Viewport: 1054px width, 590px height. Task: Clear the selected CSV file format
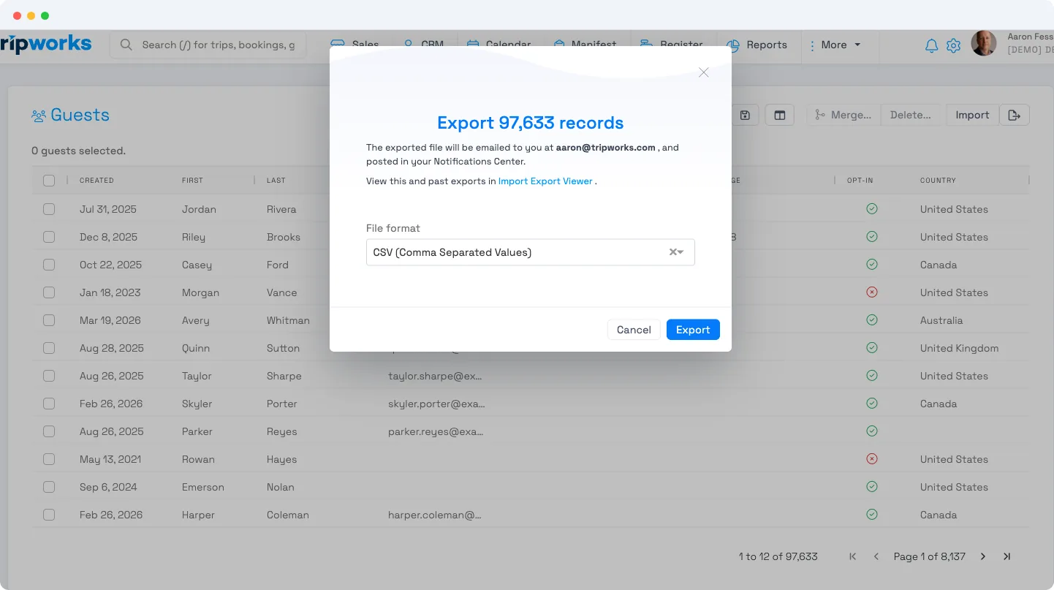click(x=672, y=252)
